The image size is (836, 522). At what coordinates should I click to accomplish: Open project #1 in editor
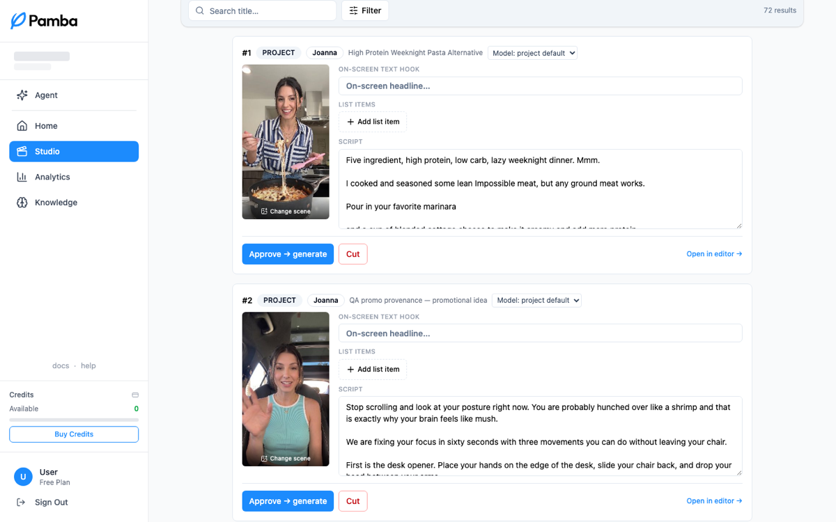(x=714, y=254)
